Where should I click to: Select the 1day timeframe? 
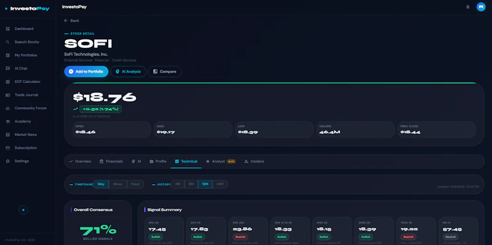[x=101, y=185]
